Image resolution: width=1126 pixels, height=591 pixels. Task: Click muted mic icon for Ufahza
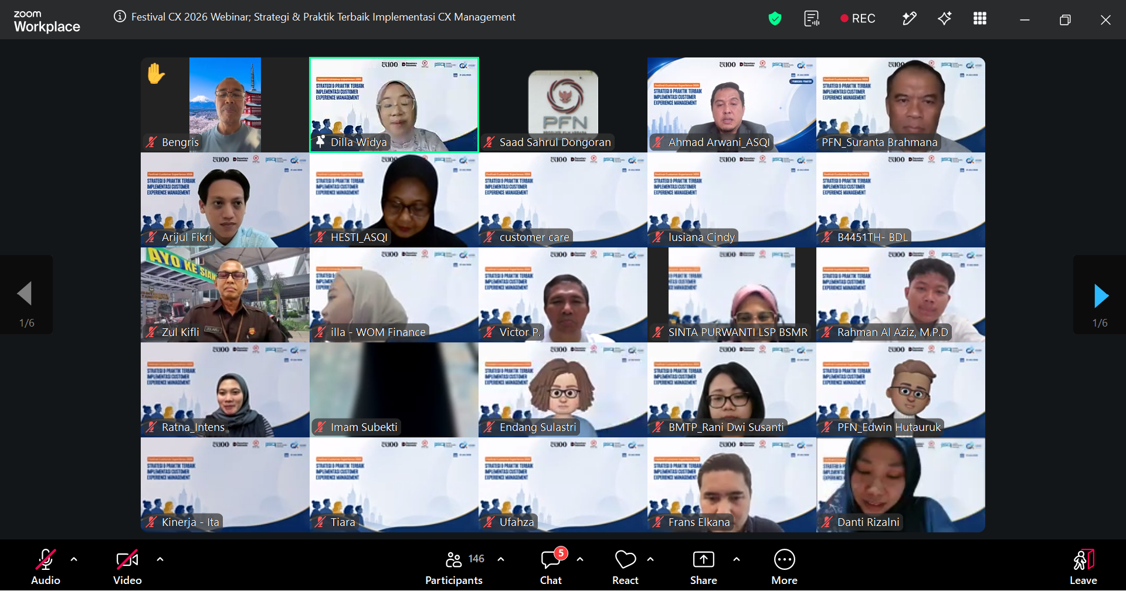click(x=489, y=522)
